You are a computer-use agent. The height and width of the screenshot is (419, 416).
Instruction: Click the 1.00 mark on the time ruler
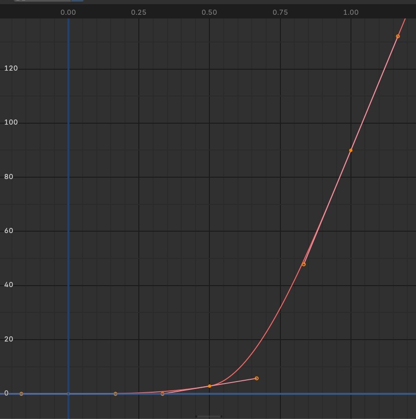(351, 12)
